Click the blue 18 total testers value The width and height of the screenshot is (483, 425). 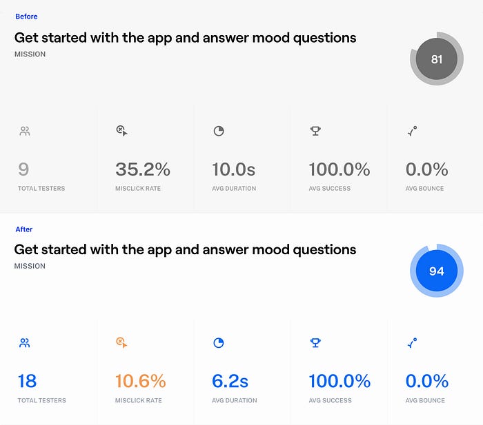tap(28, 381)
